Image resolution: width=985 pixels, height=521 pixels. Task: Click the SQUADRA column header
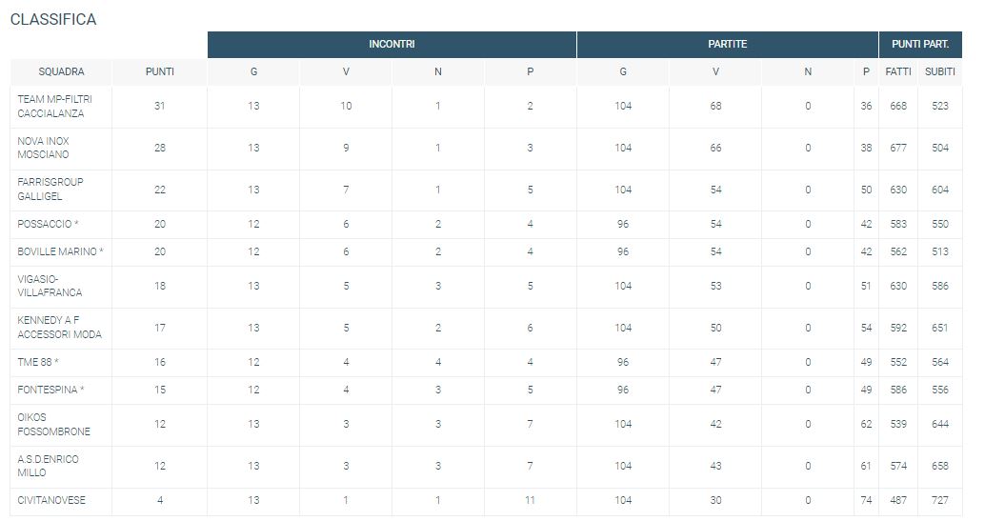[x=61, y=71]
